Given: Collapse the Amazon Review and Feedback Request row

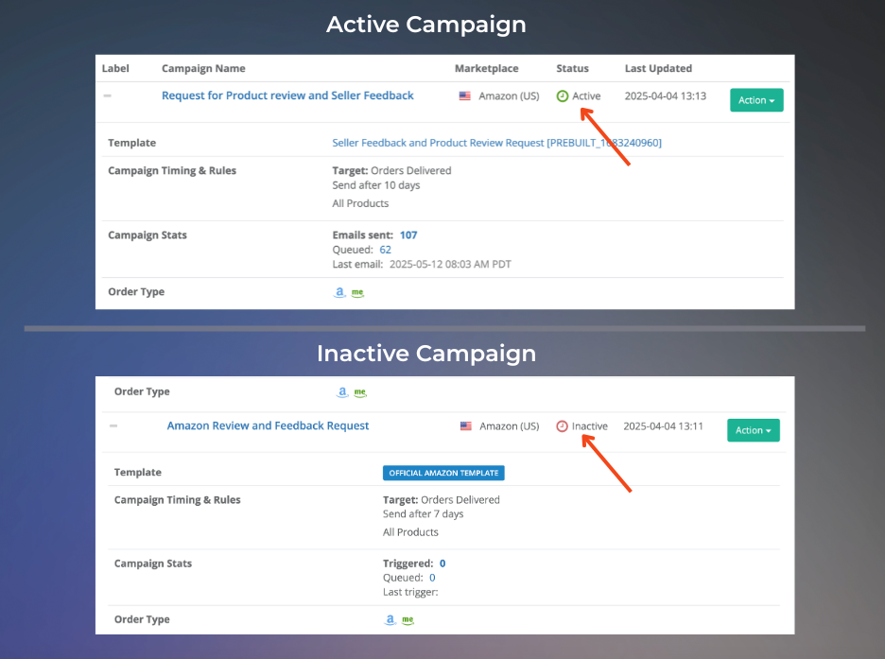Looking at the screenshot, I should click(113, 426).
